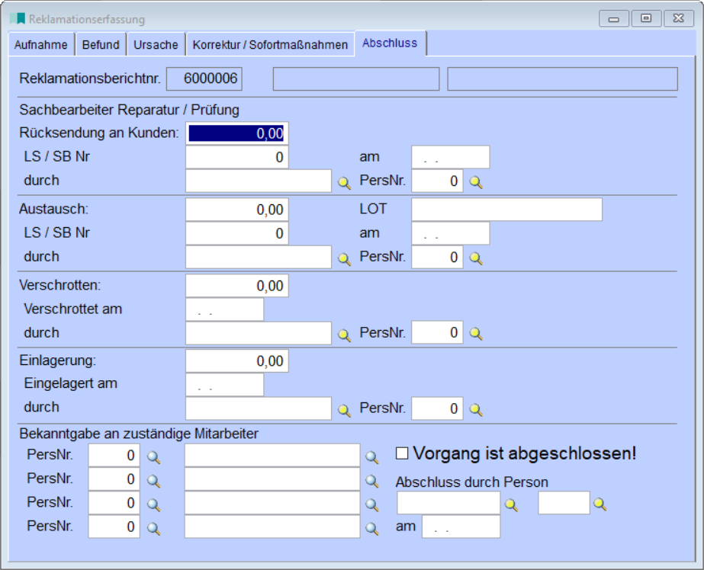Select the Ursache tab

(x=156, y=45)
